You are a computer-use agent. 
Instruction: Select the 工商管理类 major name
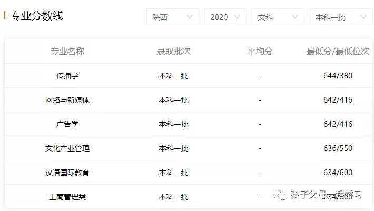[x=67, y=197]
